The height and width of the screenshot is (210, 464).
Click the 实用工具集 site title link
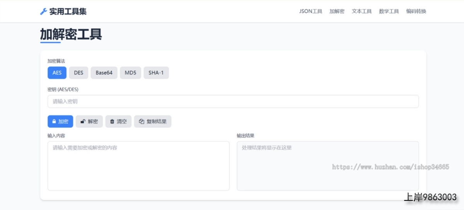(68, 12)
